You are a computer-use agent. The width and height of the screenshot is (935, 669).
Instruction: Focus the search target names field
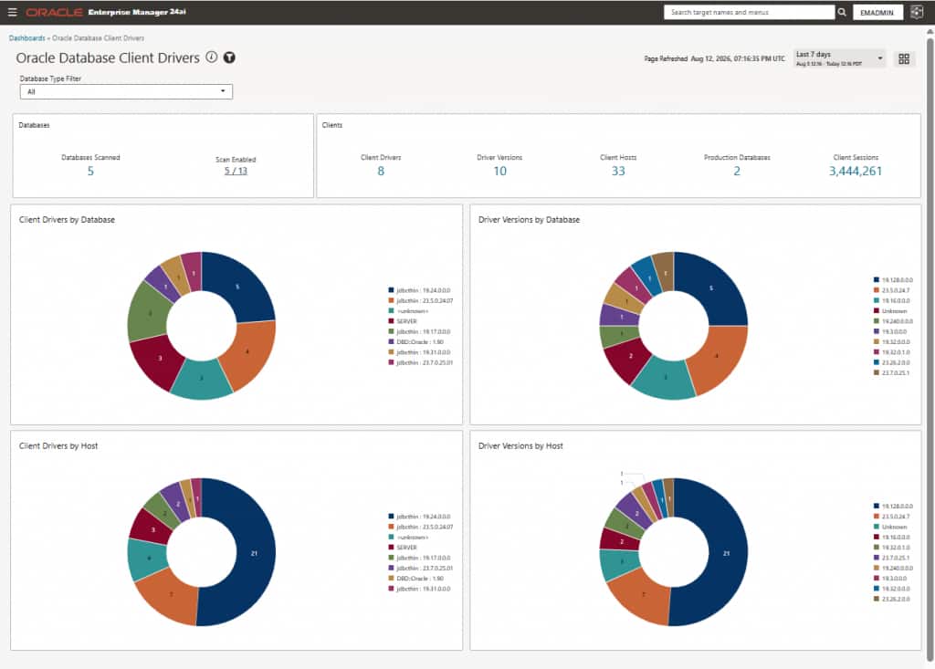pos(749,12)
